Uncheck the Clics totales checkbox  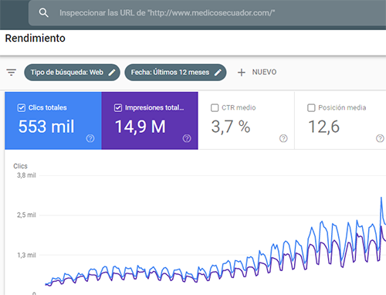[22, 107]
